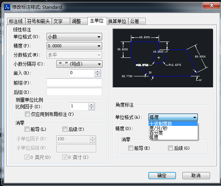Enable 仅应用到布局标注 checkbox
This screenshot has height=186, width=221.
click(x=27, y=114)
